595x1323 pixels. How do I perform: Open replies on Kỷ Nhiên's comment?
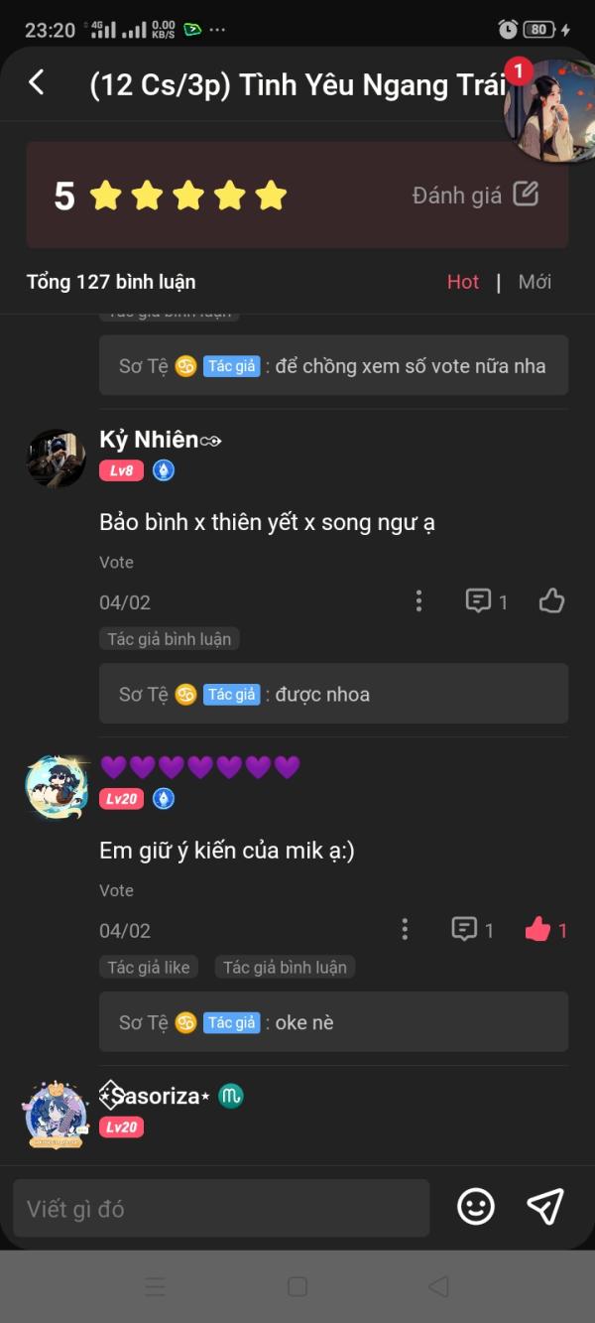486,601
